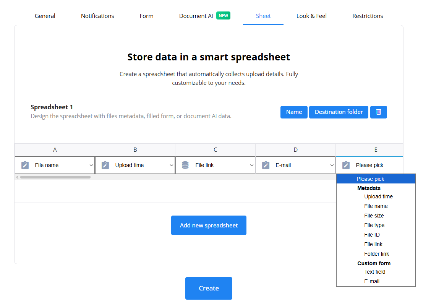431x305 pixels.
Task: Open the General tab
Action: coord(45,16)
